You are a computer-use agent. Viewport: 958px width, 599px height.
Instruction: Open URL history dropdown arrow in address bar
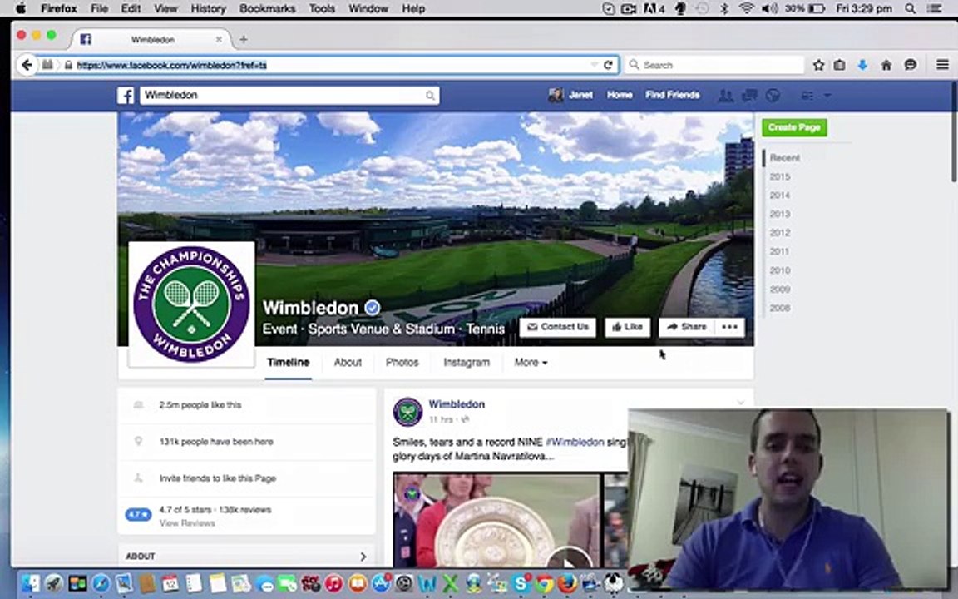(x=594, y=65)
